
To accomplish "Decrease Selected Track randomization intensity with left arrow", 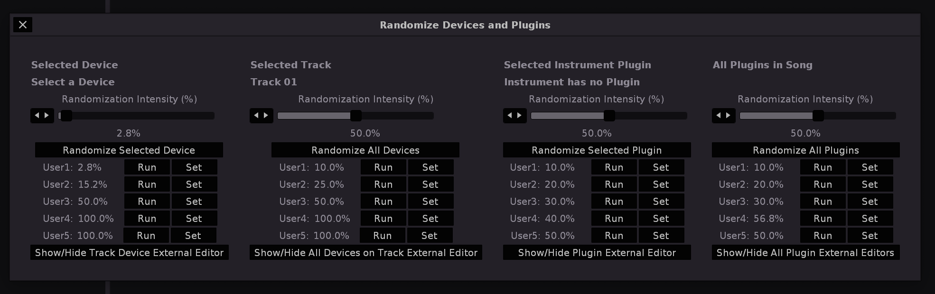I will coord(256,115).
